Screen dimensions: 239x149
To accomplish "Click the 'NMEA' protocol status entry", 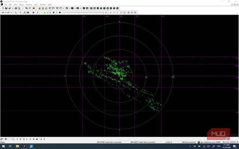I will click(x=218, y=142).
